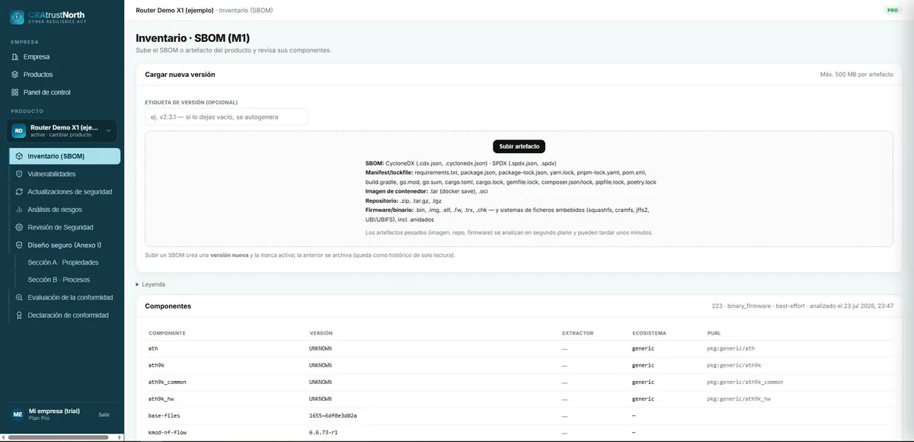Click the ME company avatar

pyautogui.click(x=18, y=414)
